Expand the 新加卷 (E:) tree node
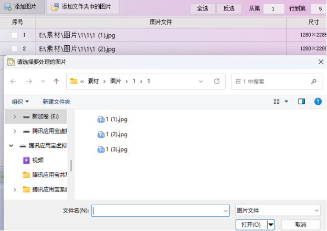The image size is (327, 231). tap(15, 117)
